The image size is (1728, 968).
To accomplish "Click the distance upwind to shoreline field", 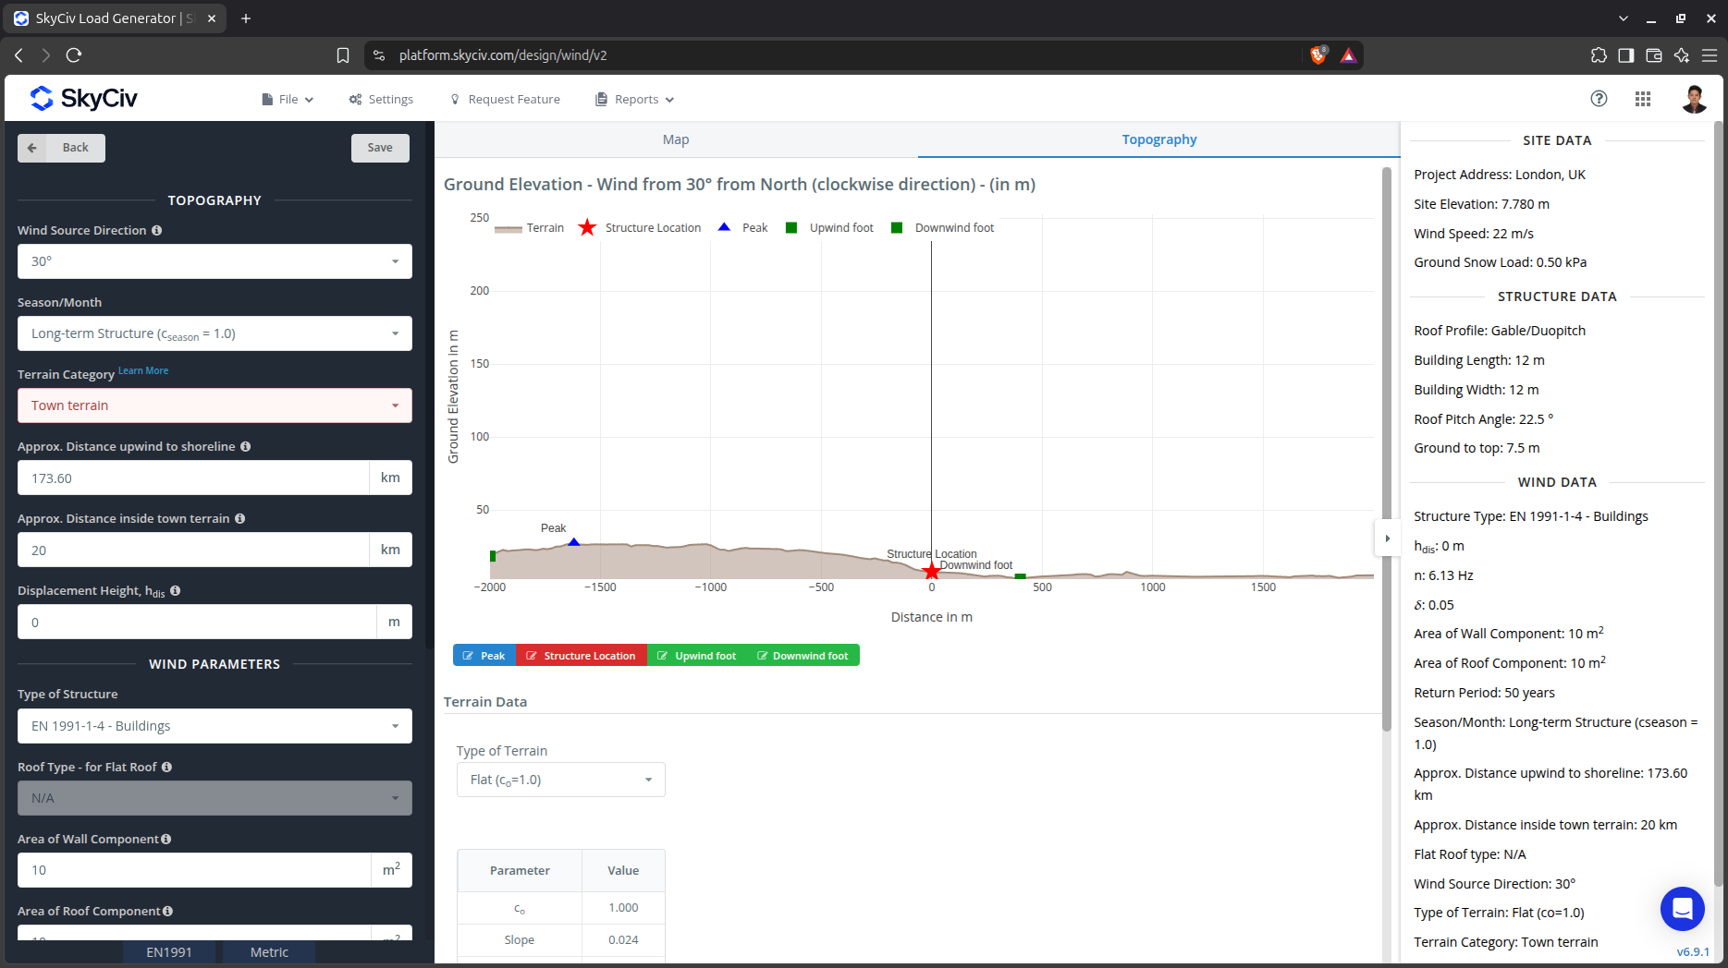I will (x=193, y=478).
